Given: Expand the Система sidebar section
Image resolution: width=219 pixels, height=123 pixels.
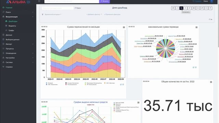Looking at the screenshot, I should 18,62.
